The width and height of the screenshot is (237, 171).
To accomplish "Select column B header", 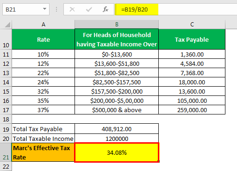I will coord(117,25).
